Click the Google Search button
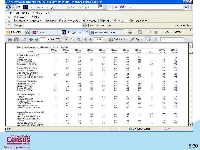 tap(92, 26)
